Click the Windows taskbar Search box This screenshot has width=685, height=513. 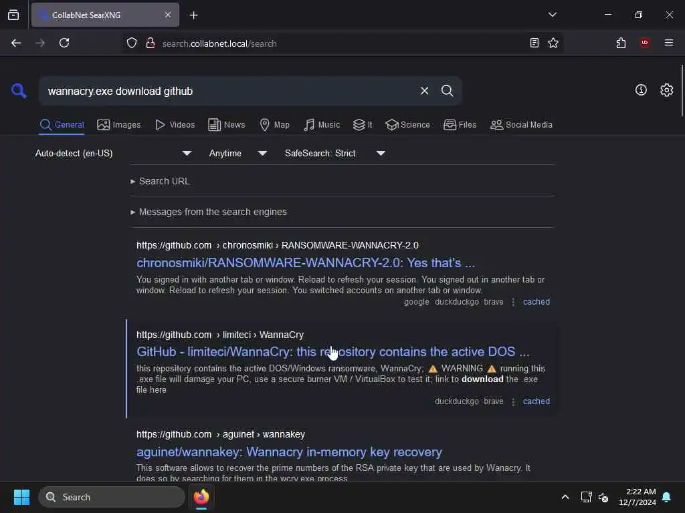[x=112, y=497]
